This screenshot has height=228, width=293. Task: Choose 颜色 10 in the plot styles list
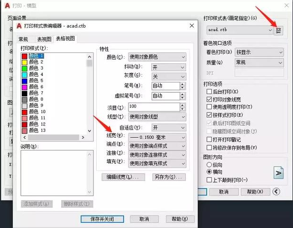click(x=37, y=112)
